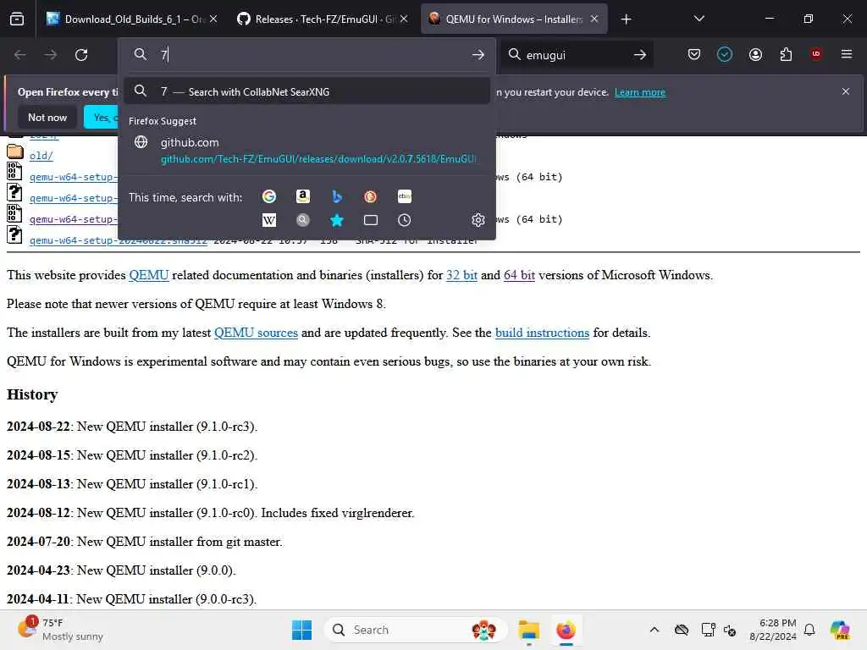The height and width of the screenshot is (650, 867).
Task: Open the uBlock Origin extension icon
Action: pyautogui.click(x=816, y=54)
